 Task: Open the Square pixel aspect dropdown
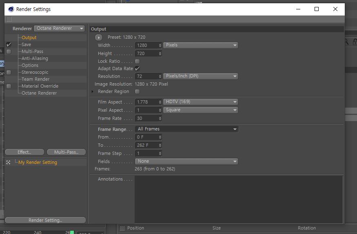coord(201,110)
